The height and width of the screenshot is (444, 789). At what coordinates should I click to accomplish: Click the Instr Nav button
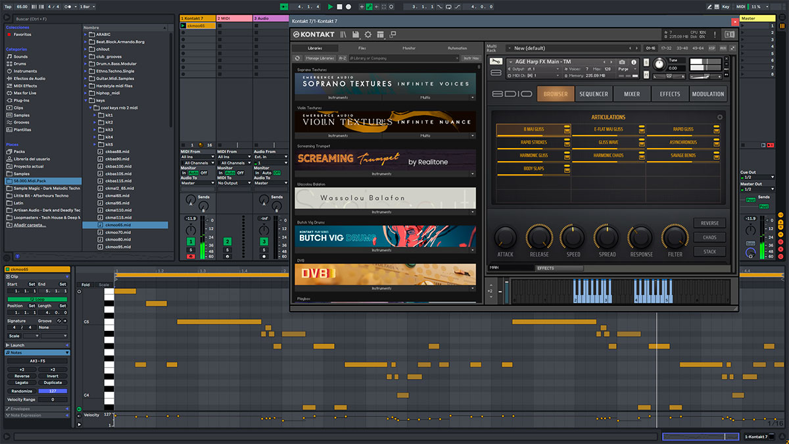(x=471, y=58)
